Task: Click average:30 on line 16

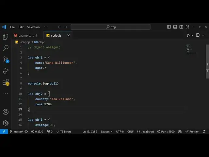Action: [44, 125]
